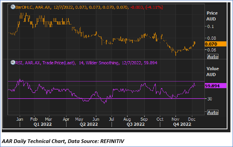Screen dimensions: 233x147
Task: Click the Aug month label
Action: 127,119
